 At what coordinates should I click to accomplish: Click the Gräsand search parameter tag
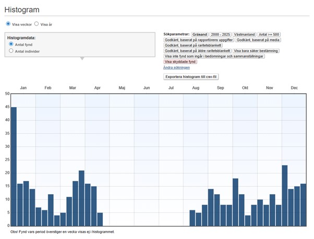(200, 34)
